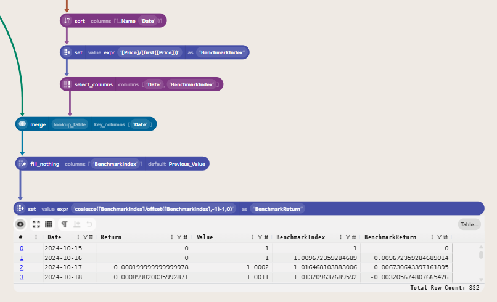The height and width of the screenshot is (302, 497).
Task: Click the sort node icon
Action: [67, 20]
